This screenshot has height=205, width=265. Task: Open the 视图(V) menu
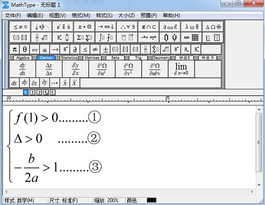pyautogui.click(x=57, y=15)
